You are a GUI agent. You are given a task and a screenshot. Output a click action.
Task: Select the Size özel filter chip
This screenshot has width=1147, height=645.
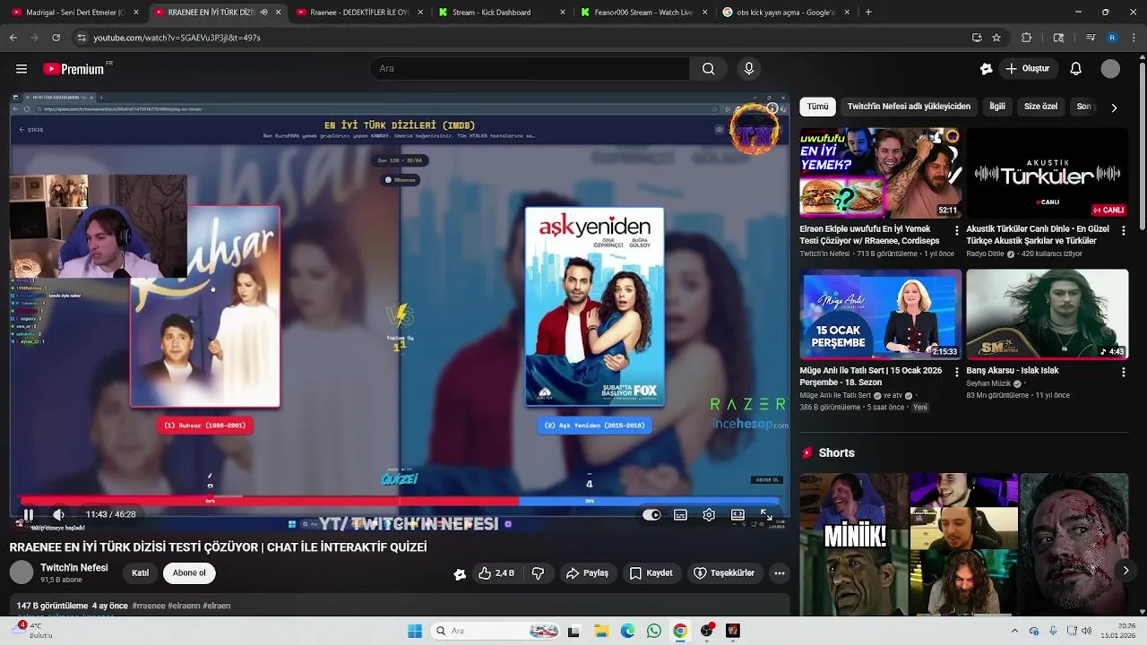pos(1040,107)
